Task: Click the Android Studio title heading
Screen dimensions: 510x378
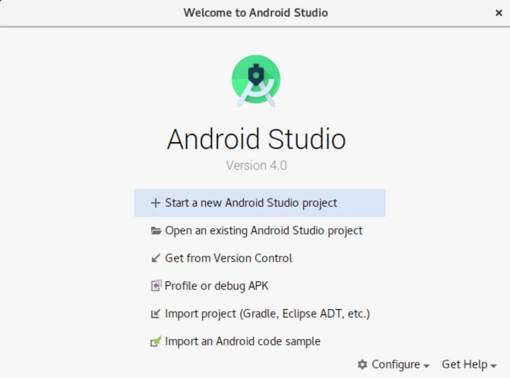Action: coord(257,139)
